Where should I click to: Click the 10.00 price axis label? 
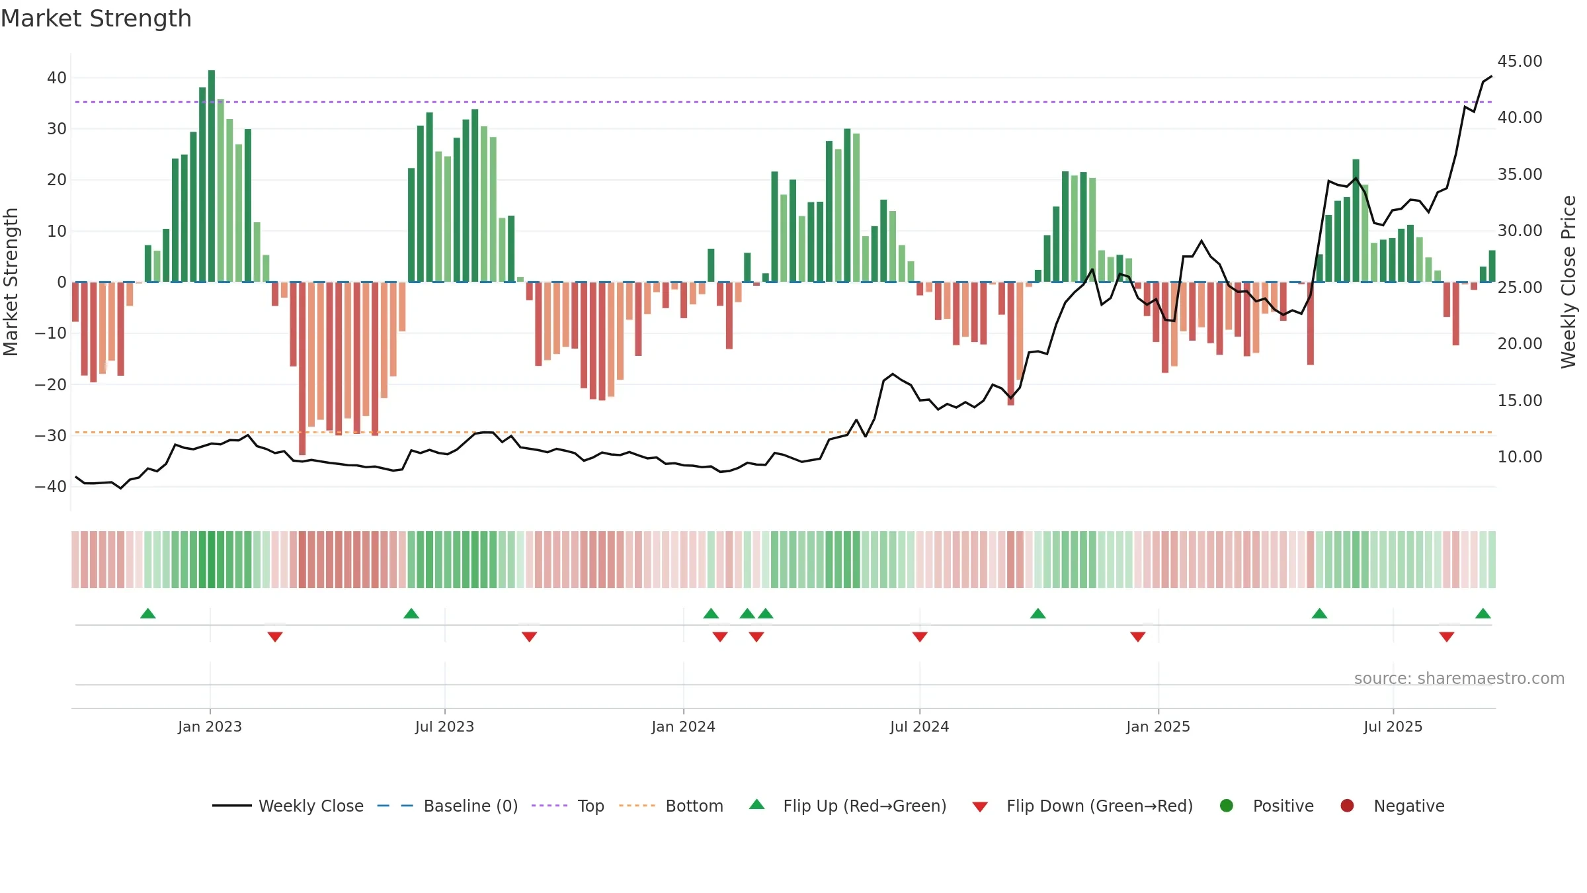click(1520, 456)
